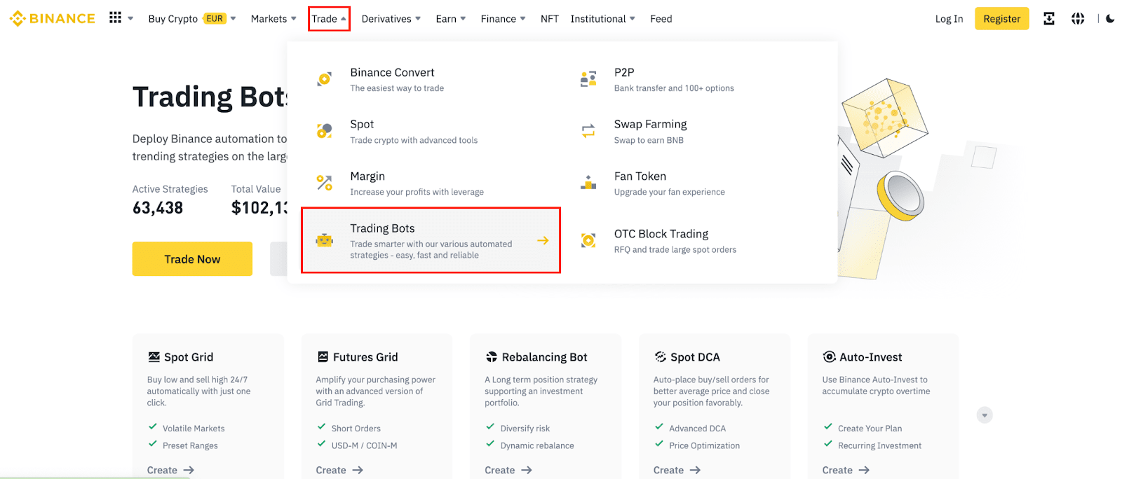Expand the Finance dropdown
The image size is (1122, 479).
[x=522, y=19]
